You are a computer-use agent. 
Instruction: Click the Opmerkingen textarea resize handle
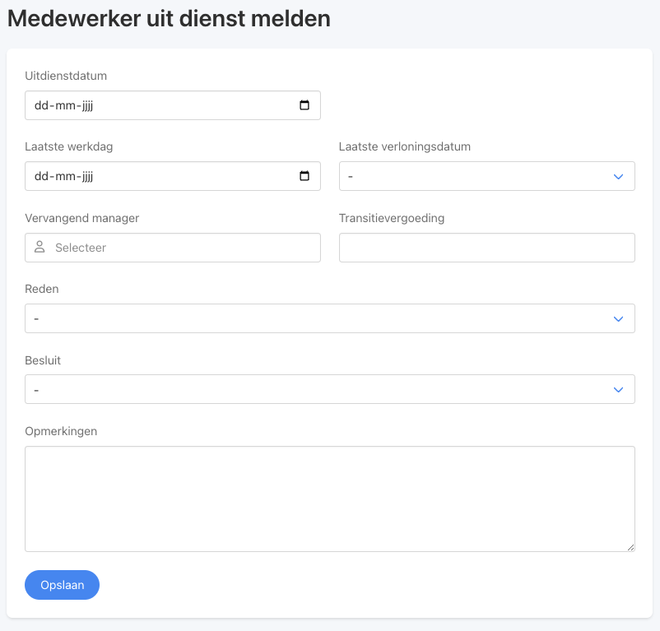[x=630, y=547]
